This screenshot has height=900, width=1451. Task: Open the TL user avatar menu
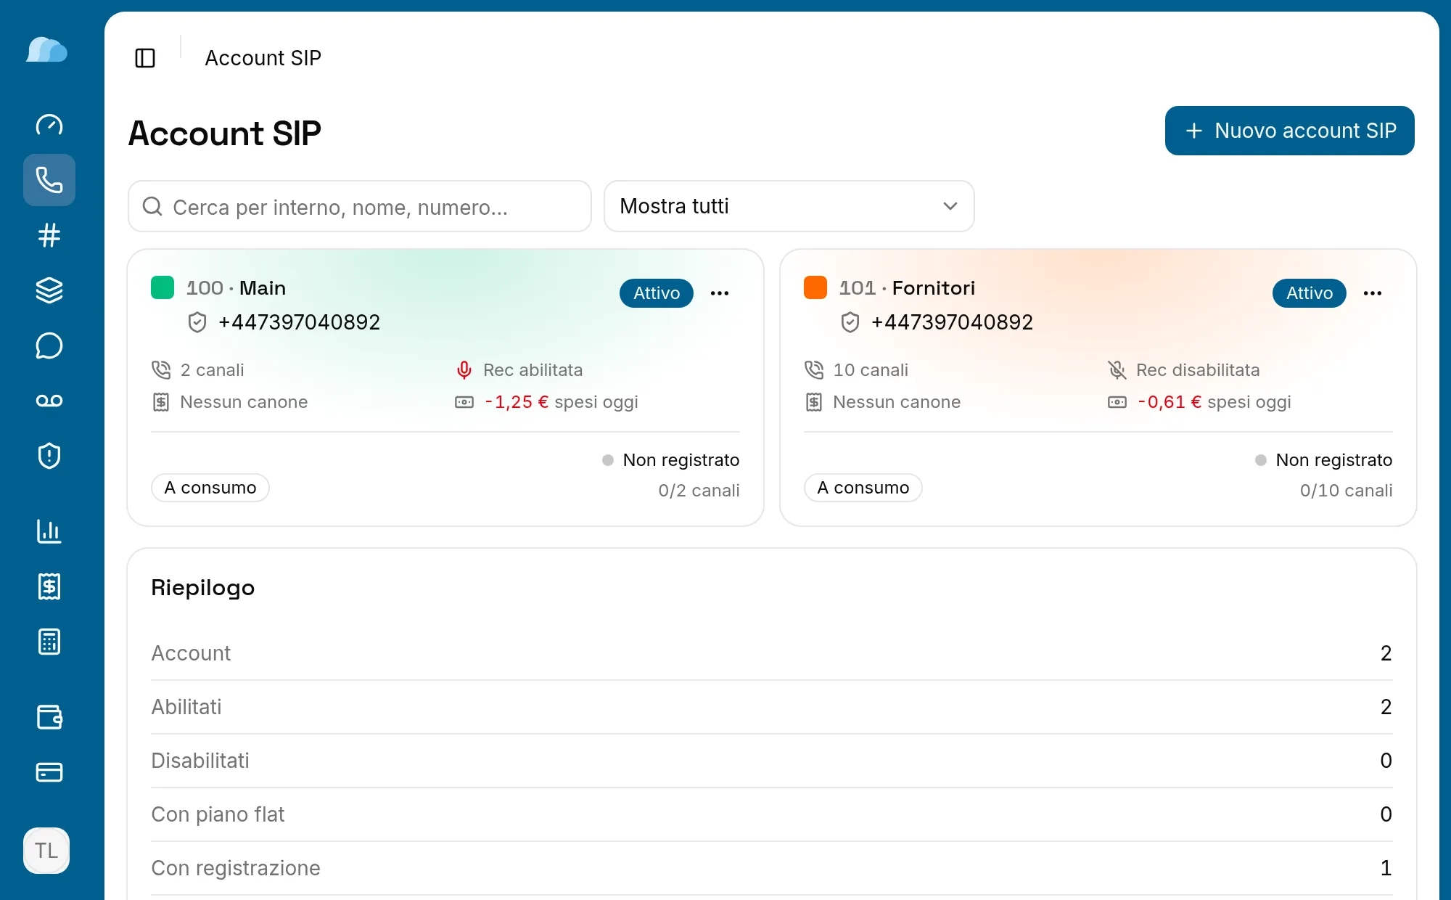pyautogui.click(x=46, y=851)
